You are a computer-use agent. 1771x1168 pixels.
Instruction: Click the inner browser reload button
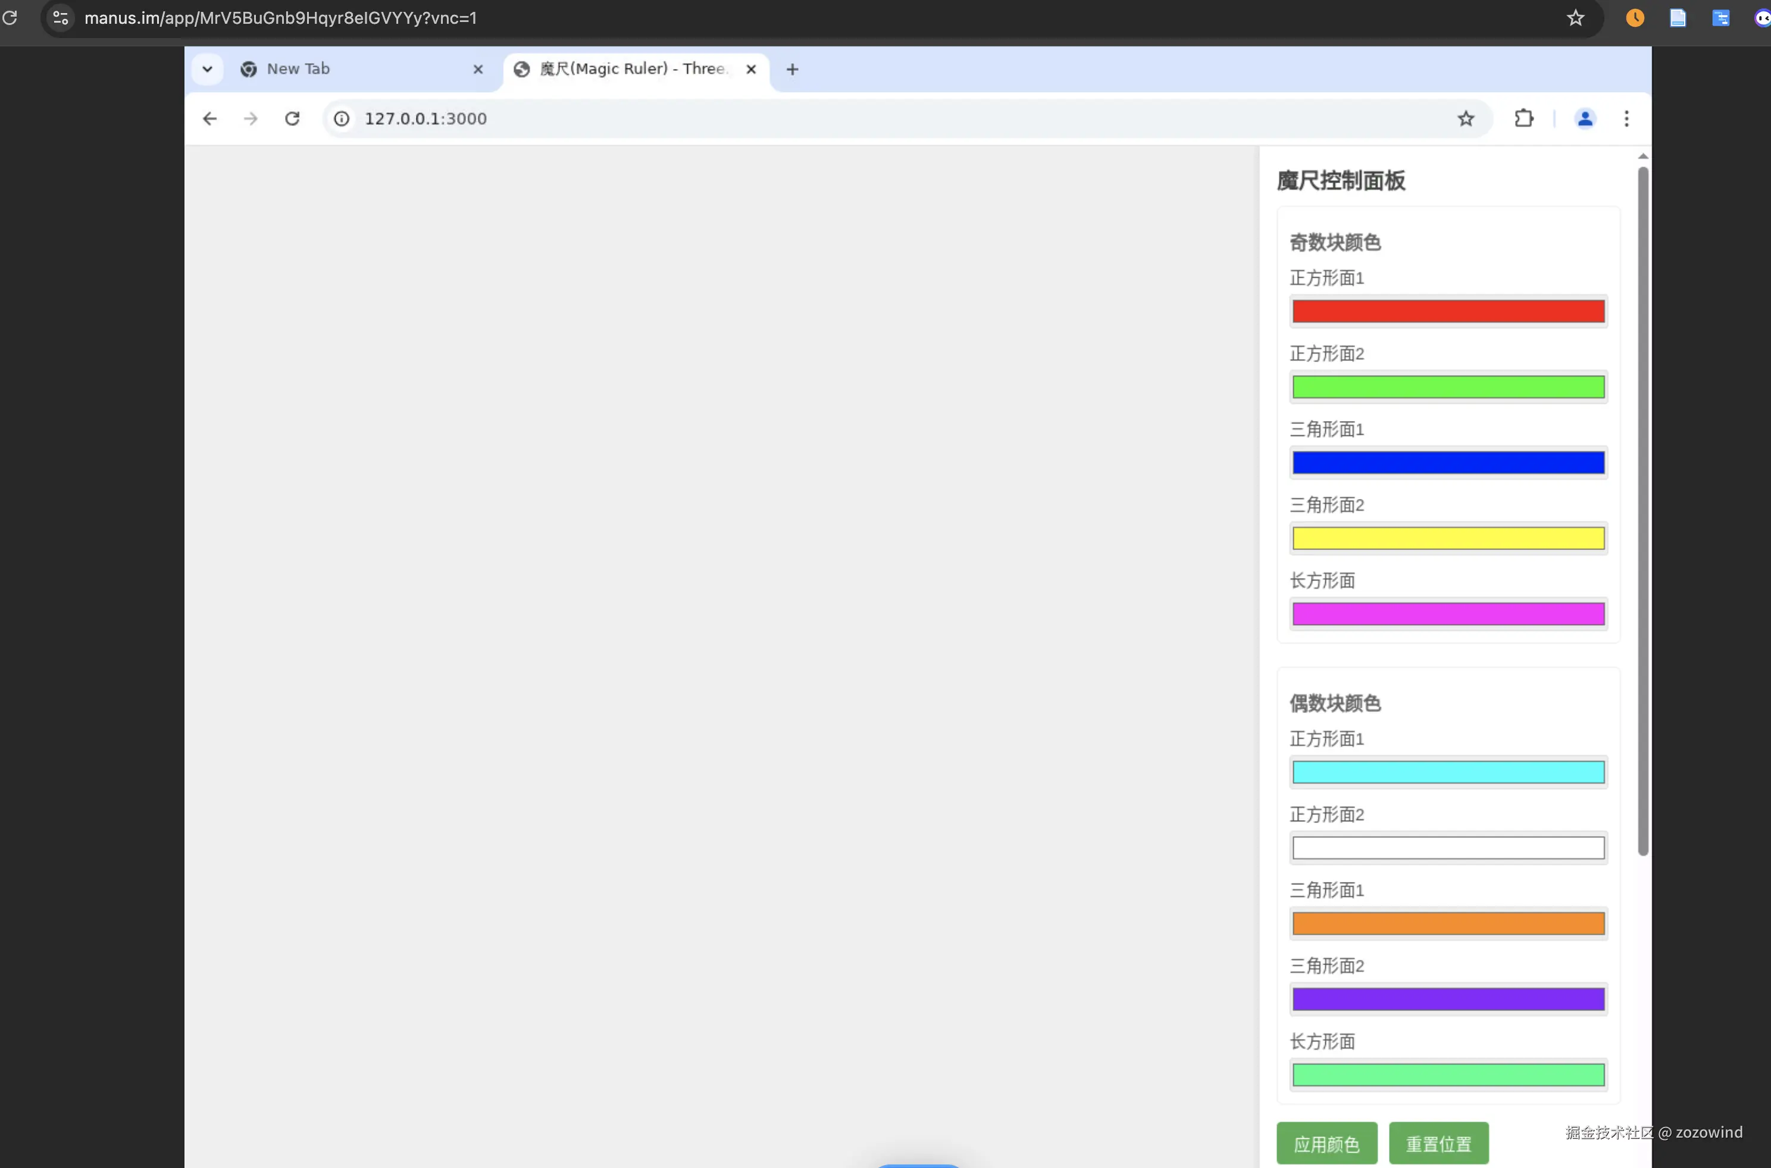click(x=292, y=118)
